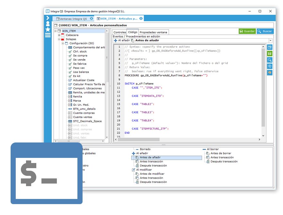Select Calcular Precio Tarifa tree item
This screenshot has height=215, width=283.
[89, 84]
